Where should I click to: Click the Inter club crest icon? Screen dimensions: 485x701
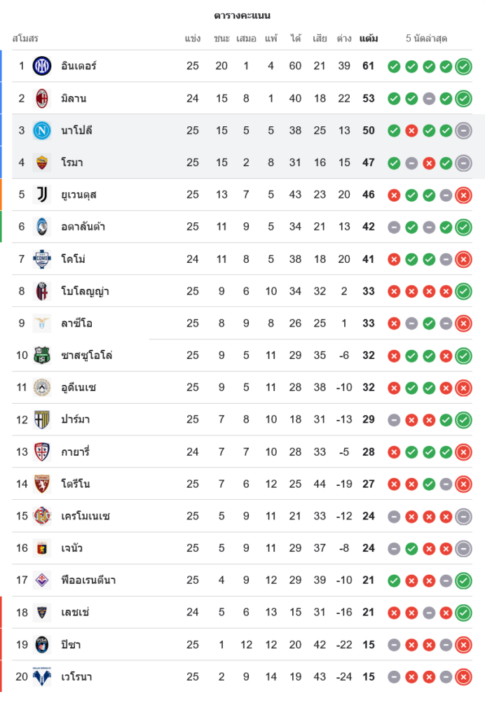(42, 67)
